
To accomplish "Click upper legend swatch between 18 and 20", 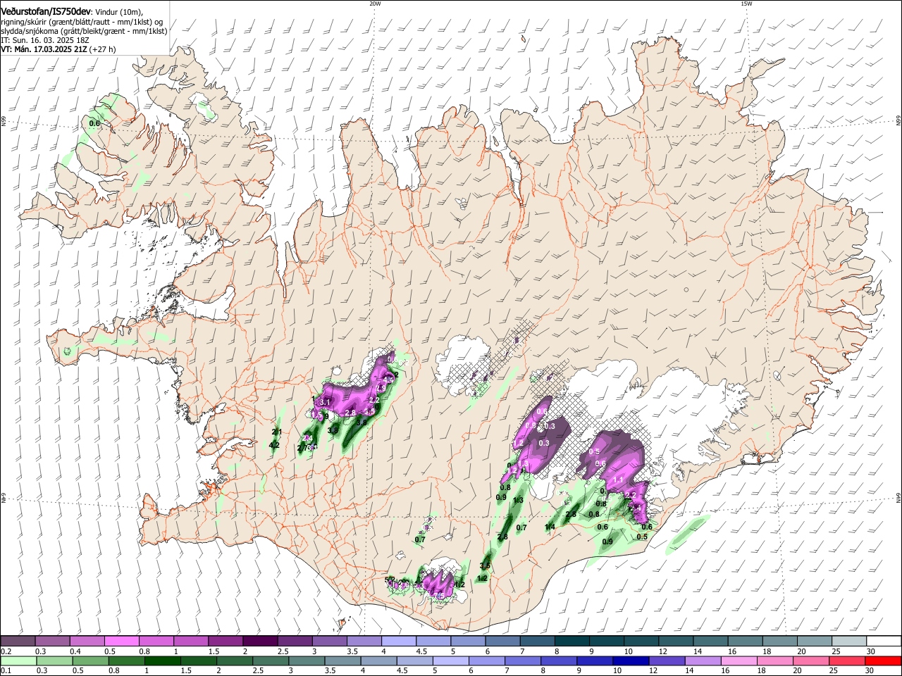I will click(x=779, y=641).
